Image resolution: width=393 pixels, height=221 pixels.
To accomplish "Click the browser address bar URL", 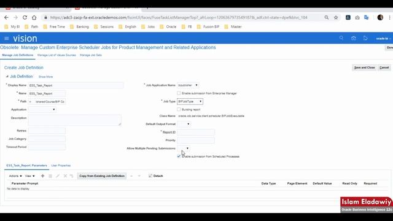I will pyautogui.click(x=179, y=18).
